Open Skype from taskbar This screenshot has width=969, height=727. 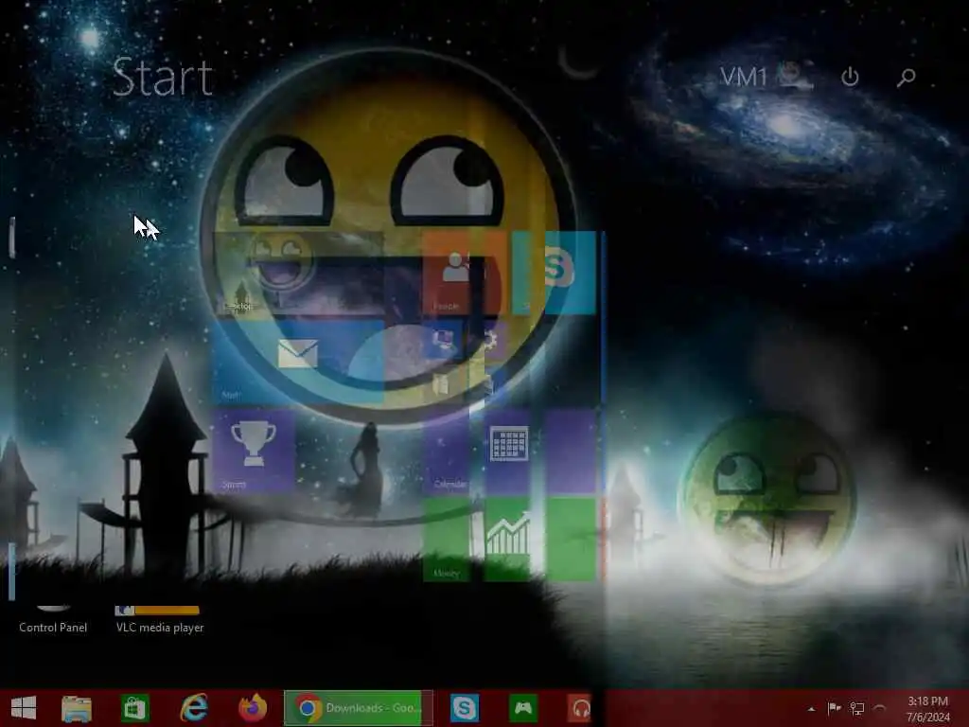[464, 708]
